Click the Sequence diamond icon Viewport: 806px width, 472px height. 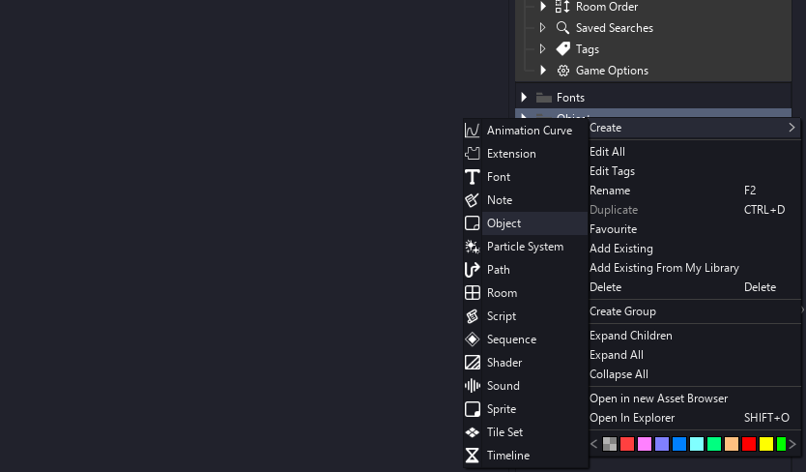[472, 339]
